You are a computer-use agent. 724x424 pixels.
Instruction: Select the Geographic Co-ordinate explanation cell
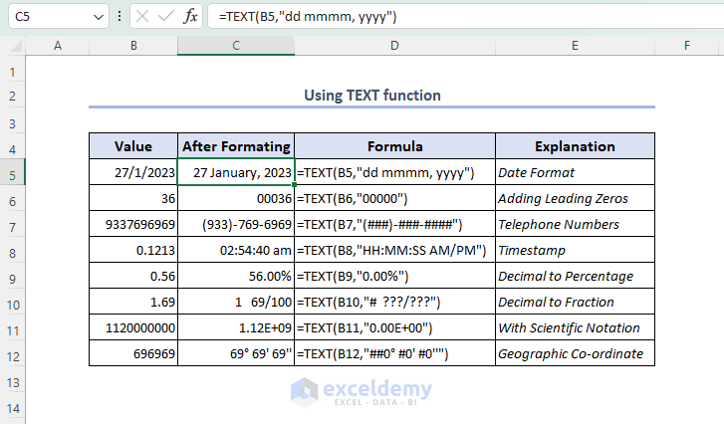pos(575,353)
